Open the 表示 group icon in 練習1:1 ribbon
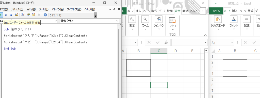260x98 pixels. pyautogui.click(x=132, y=23)
